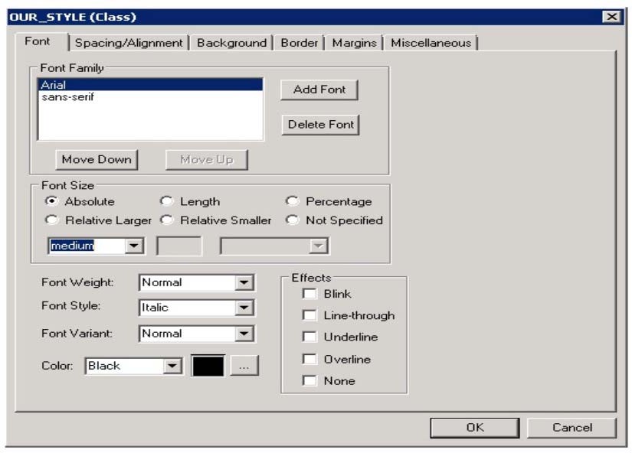Close the OUR_STYLE dialog window
Viewport: 632px width, 453px height.
[x=611, y=17]
